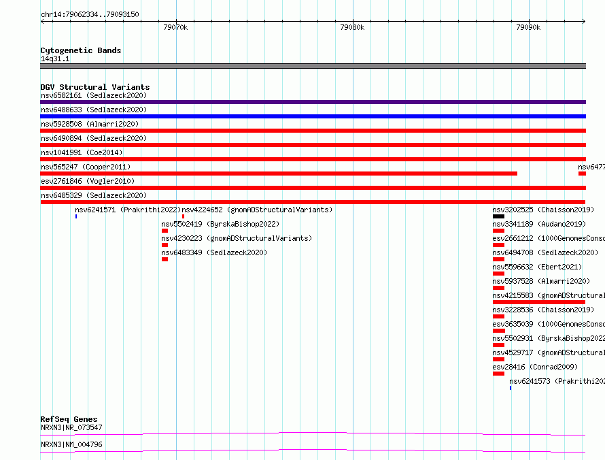Click the NRXN3|NR_073547 transcript label
Image resolution: width=605 pixels, height=460 pixels.
72,427
